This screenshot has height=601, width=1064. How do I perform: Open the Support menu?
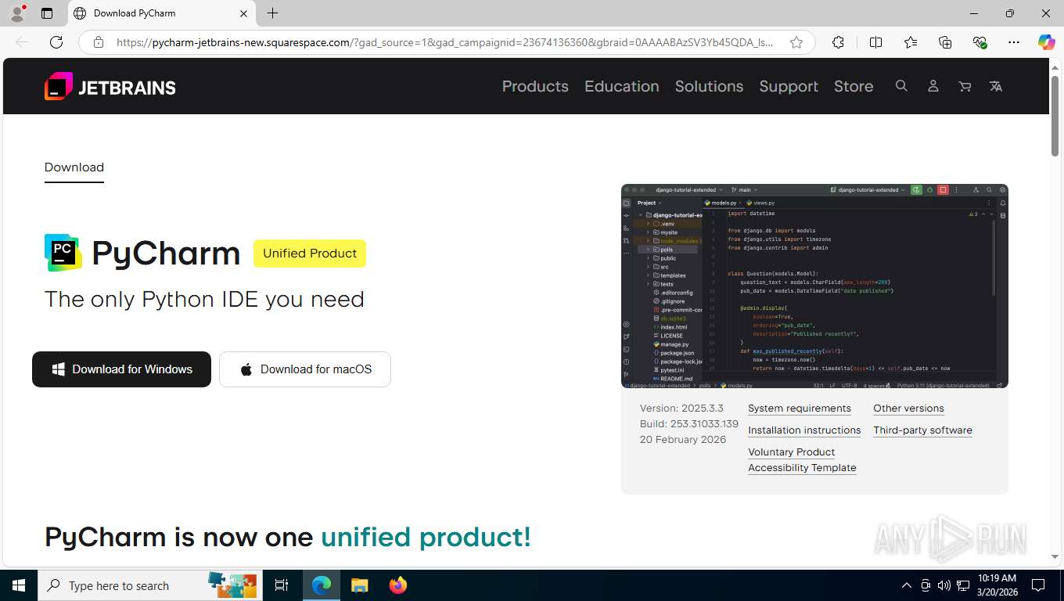point(789,86)
